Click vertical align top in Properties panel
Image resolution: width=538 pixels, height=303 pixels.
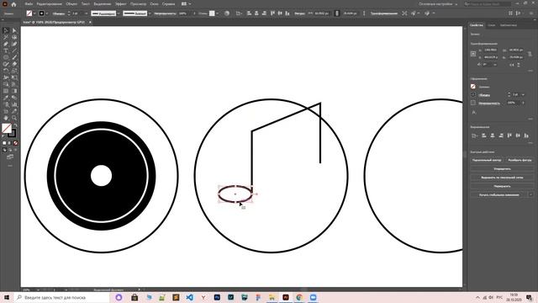[509, 136]
